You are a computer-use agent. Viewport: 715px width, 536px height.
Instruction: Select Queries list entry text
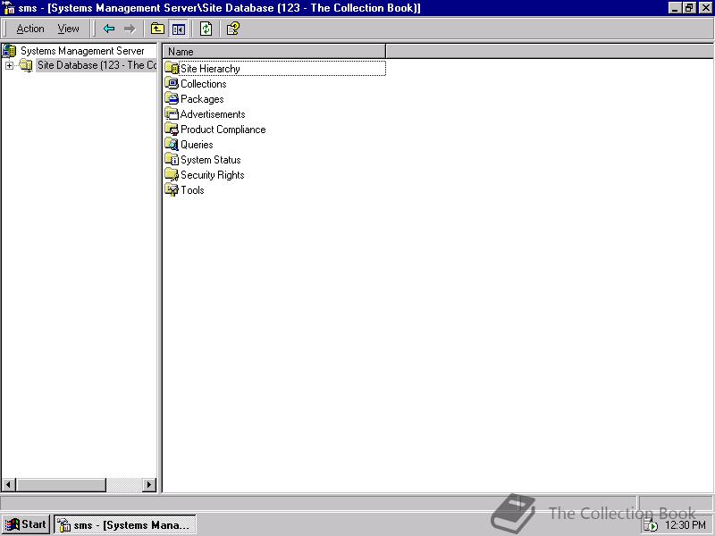[x=197, y=145]
